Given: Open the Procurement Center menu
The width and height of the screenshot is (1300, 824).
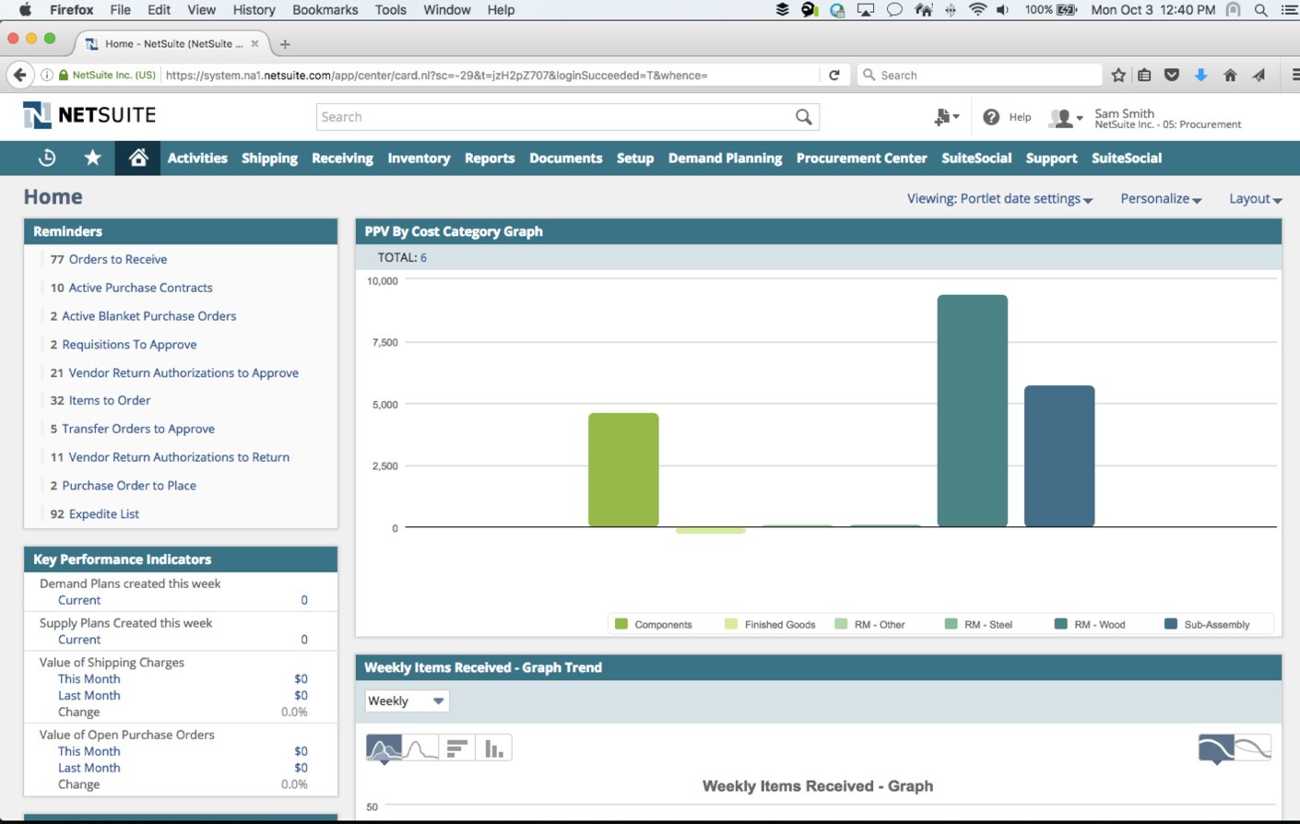Looking at the screenshot, I should click(861, 159).
